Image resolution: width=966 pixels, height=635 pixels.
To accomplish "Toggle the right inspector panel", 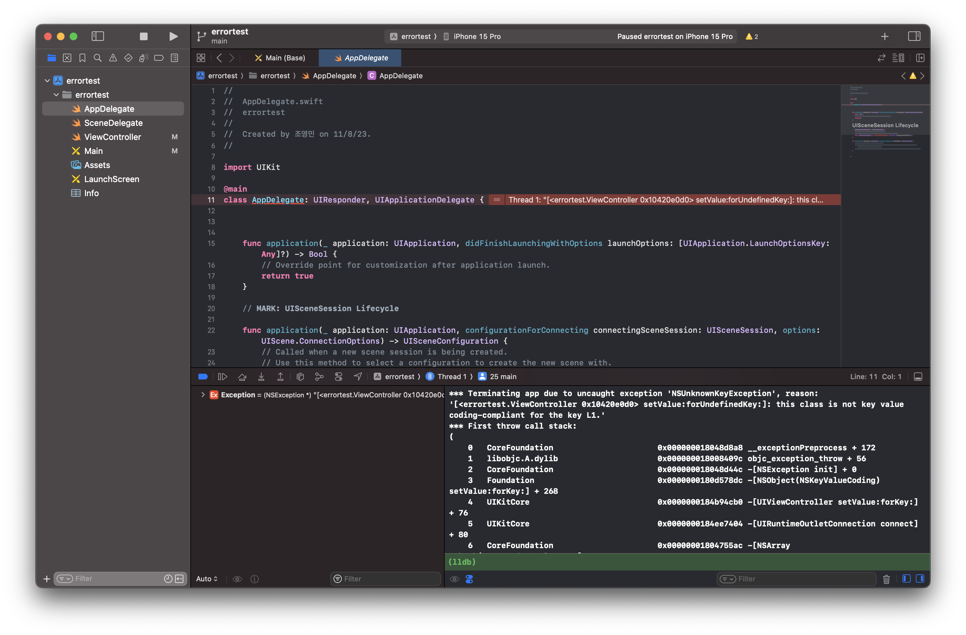I will (914, 36).
